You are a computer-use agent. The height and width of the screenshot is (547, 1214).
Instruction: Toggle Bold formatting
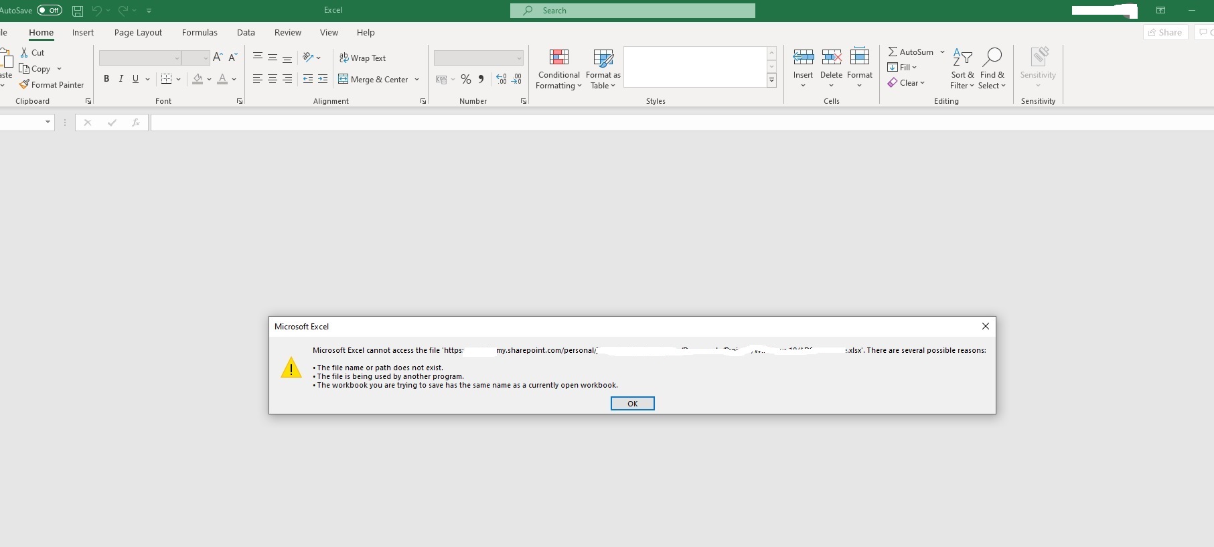[x=106, y=79]
